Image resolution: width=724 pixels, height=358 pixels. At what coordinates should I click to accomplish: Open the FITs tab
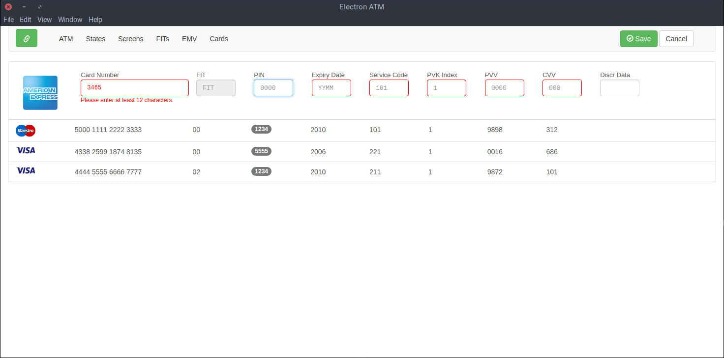[163, 39]
